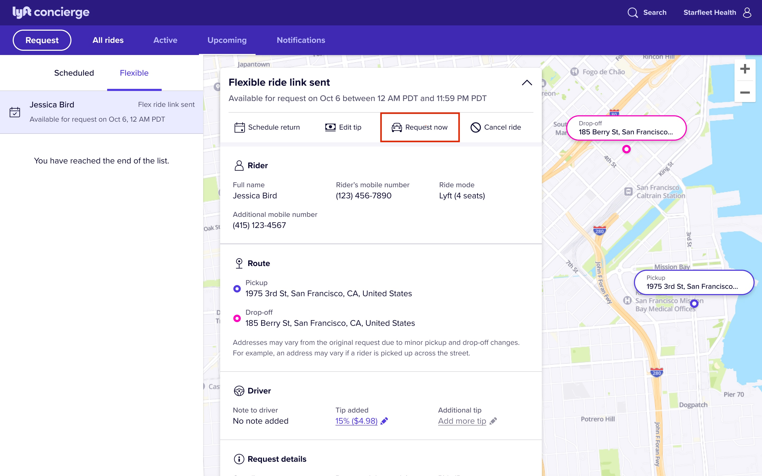This screenshot has width=762, height=476.
Task: Switch to the Active tab
Action: click(x=165, y=40)
